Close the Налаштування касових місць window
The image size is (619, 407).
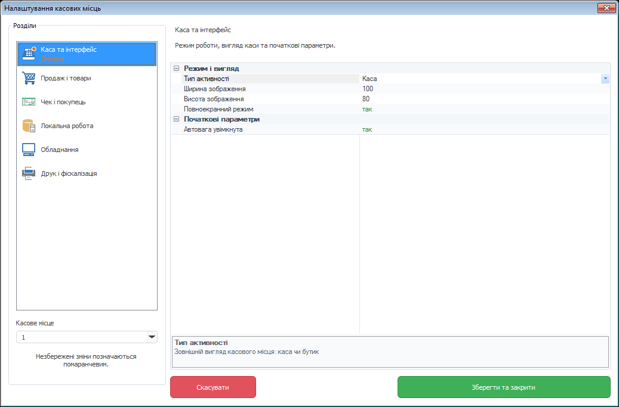(606, 8)
